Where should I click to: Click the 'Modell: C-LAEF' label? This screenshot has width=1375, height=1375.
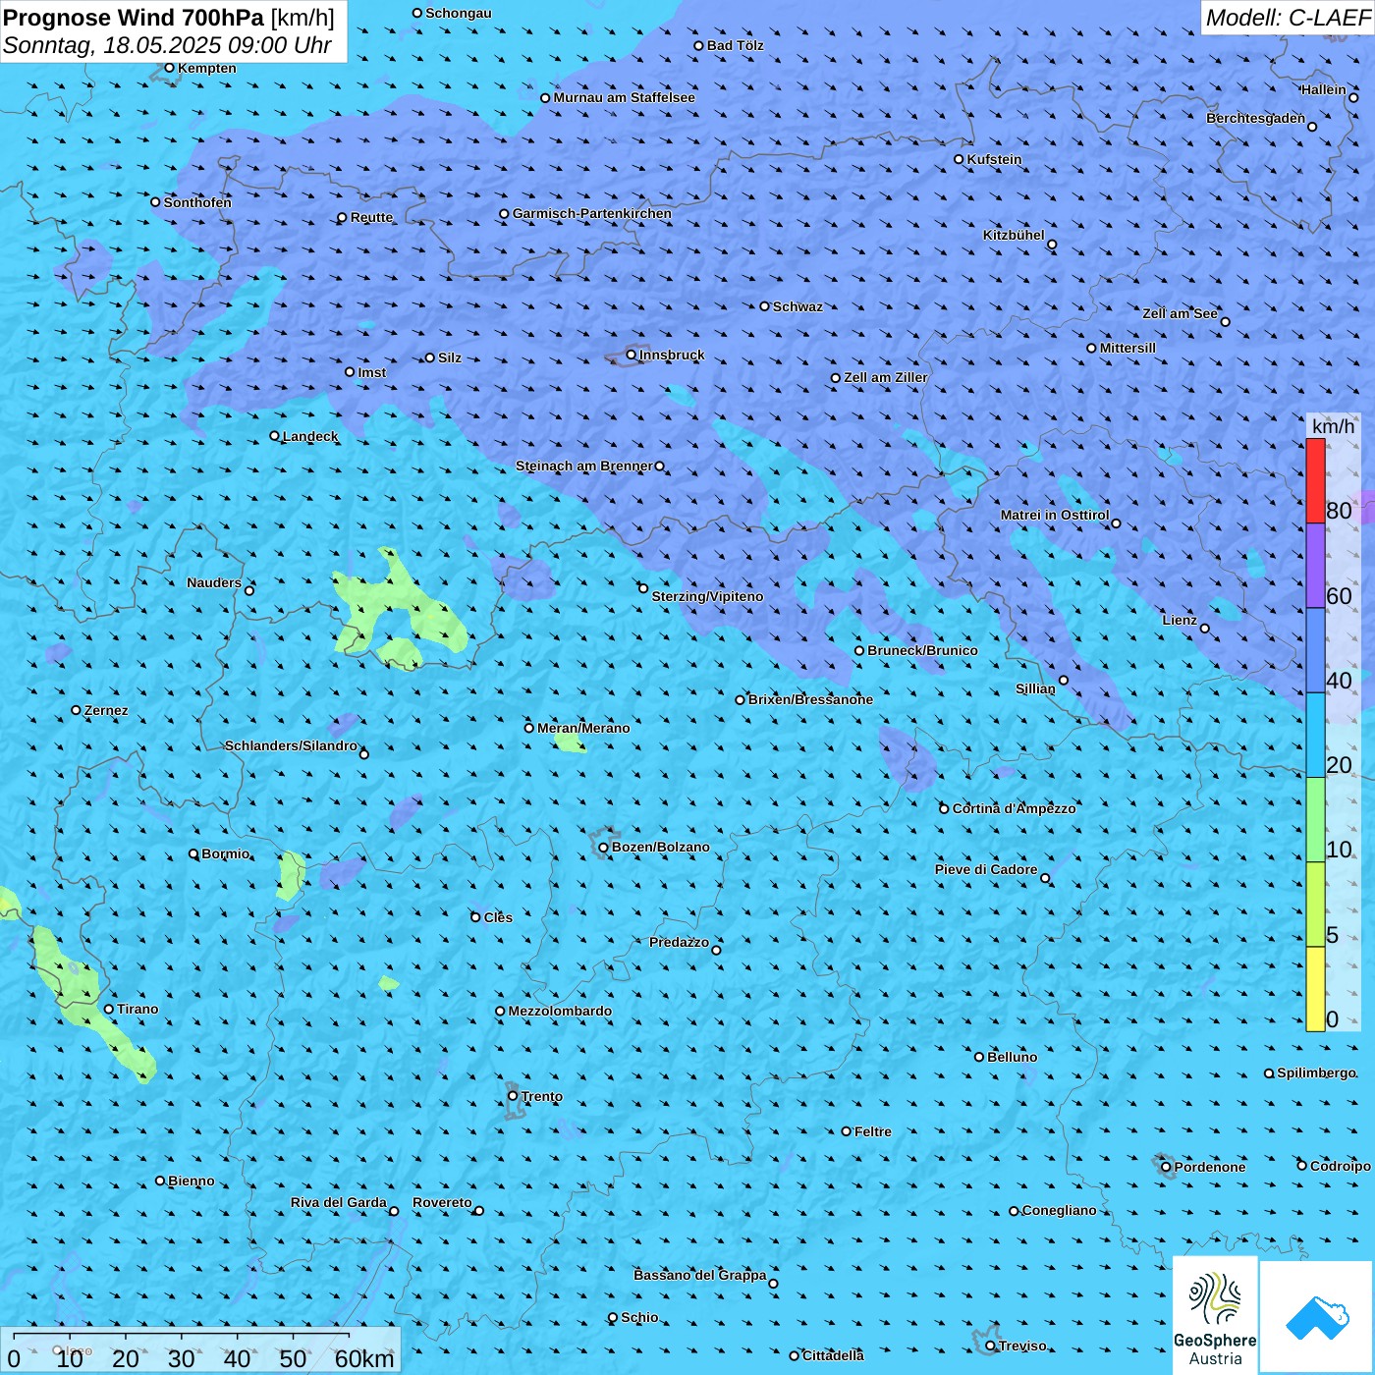click(1287, 17)
